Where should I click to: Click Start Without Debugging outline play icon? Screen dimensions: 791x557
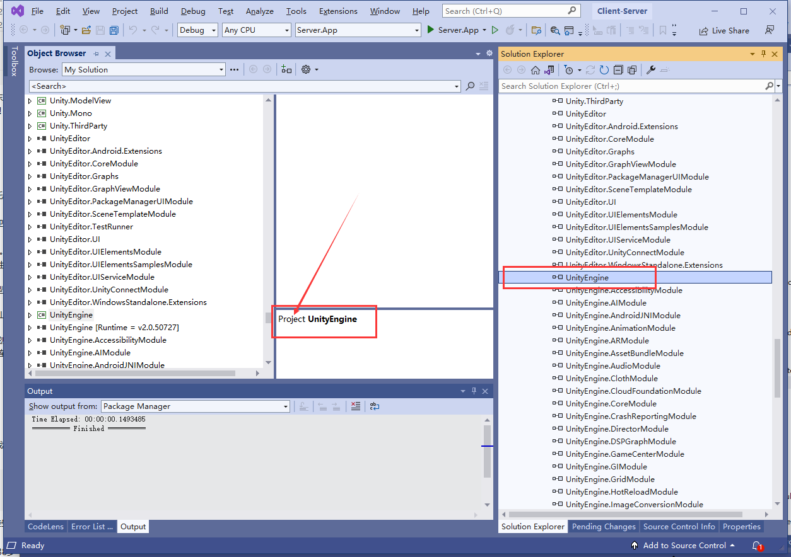coord(495,30)
